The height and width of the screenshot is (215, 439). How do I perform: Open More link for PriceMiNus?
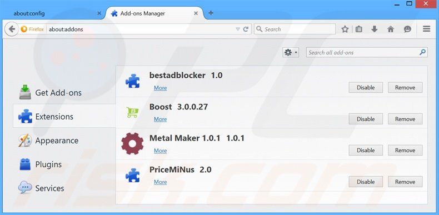pyautogui.click(x=161, y=182)
